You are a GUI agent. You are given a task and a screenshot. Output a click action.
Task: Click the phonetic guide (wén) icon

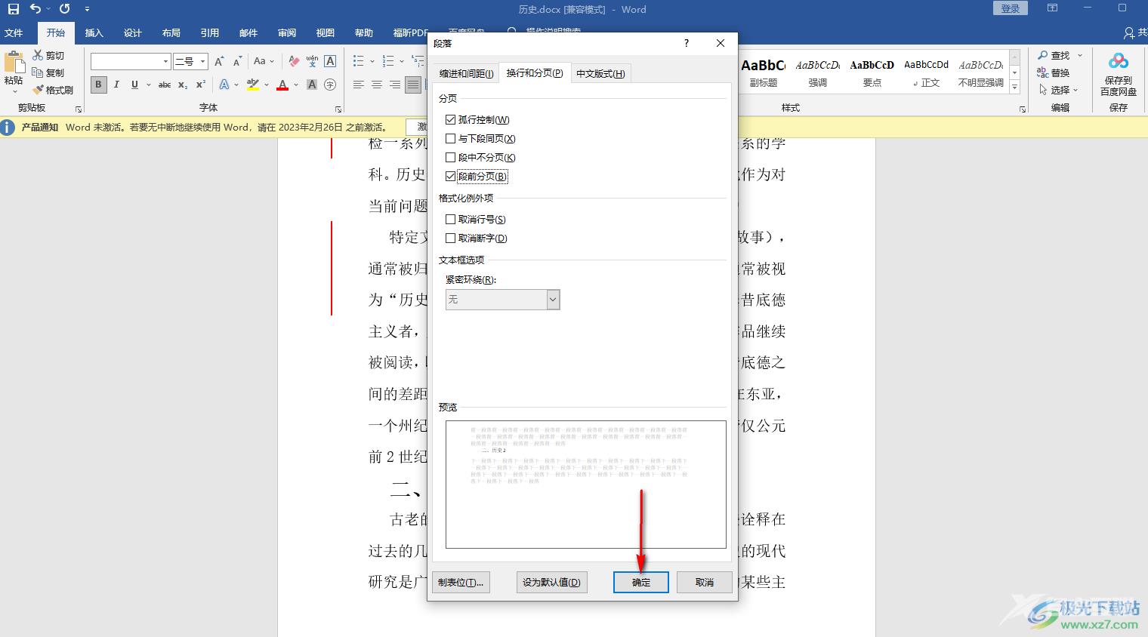pyautogui.click(x=312, y=61)
